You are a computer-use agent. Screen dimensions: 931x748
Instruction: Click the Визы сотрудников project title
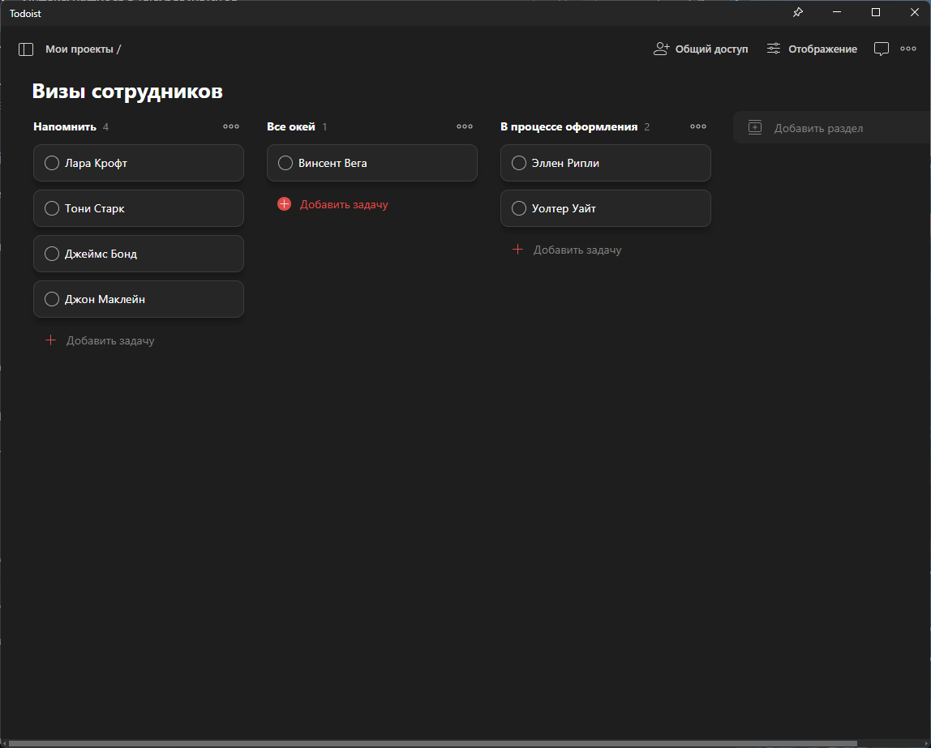pyautogui.click(x=127, y=91)
